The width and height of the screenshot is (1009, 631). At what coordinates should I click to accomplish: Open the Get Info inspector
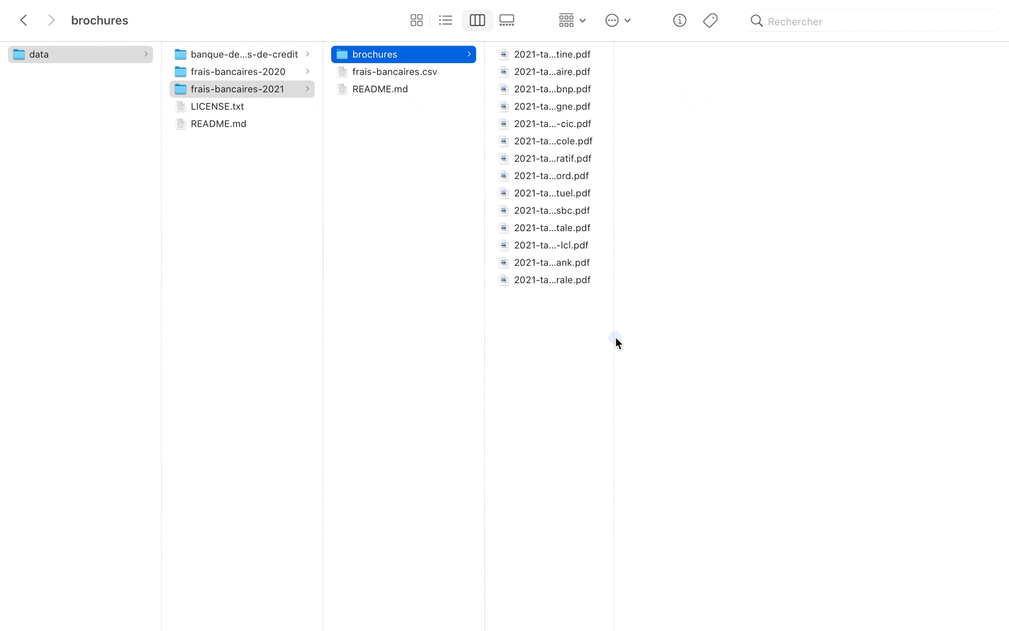680,20
